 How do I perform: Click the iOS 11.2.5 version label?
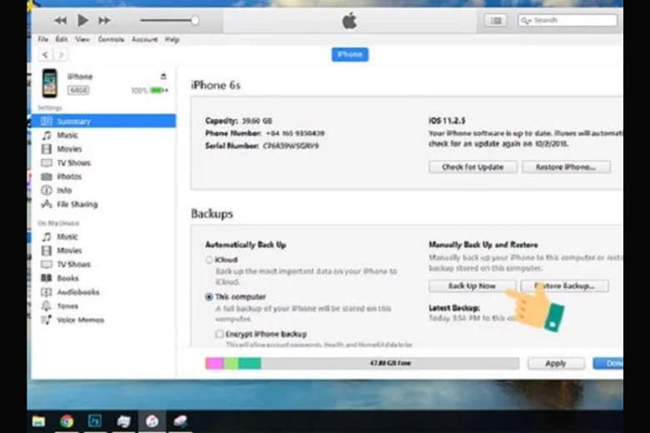click(x=447, y=121)
